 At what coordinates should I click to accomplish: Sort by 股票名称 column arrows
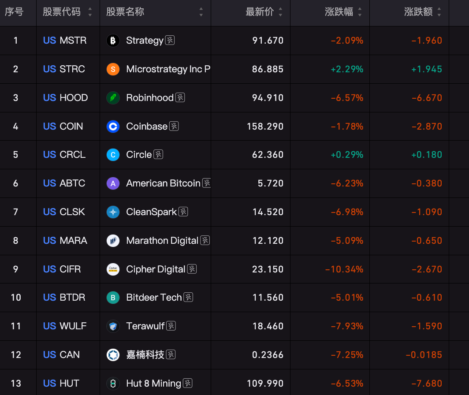point(201,12)
